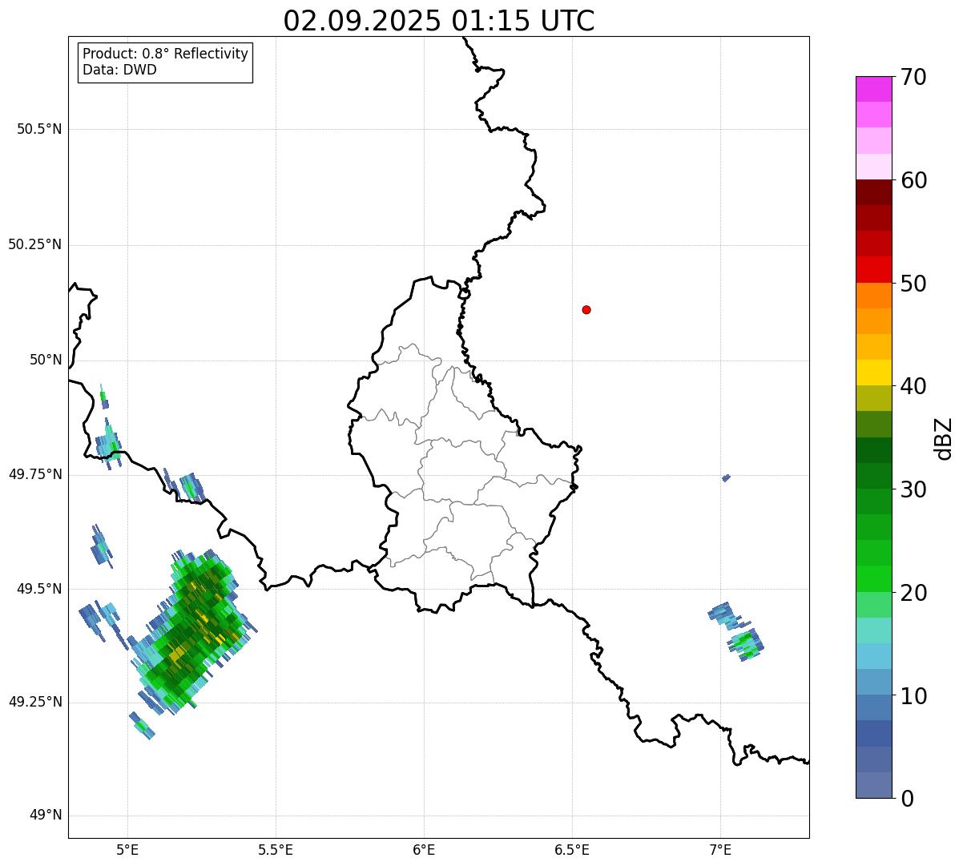Click the 49.75°N latitude label
This screenshot has height=866, width=963.
pyautogui.click(x=35, y=474)
